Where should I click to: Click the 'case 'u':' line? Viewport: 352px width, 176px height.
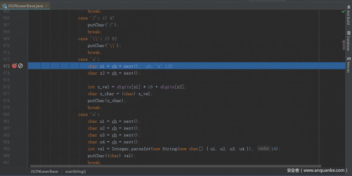[x=89, y=115]
